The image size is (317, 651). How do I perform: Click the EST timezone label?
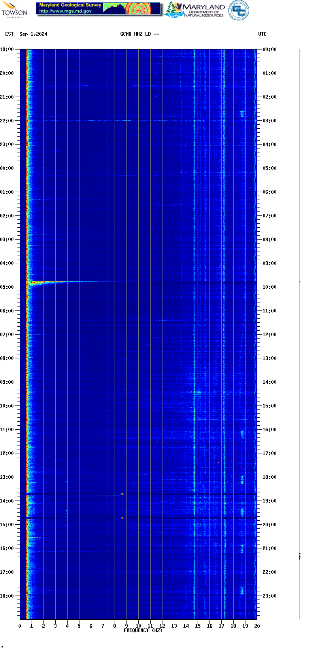coord(9,34)
